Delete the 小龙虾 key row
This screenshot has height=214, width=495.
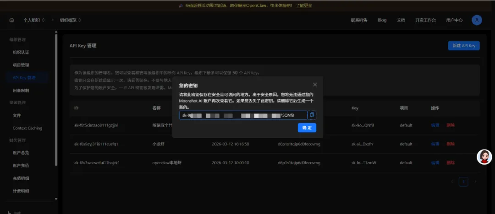[x=451, y=144]
